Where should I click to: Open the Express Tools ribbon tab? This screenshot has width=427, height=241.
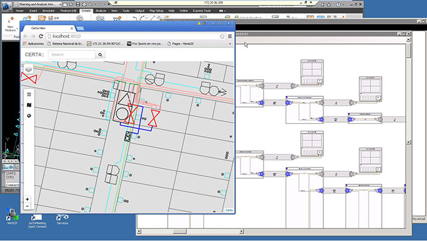tap(202, 11)
